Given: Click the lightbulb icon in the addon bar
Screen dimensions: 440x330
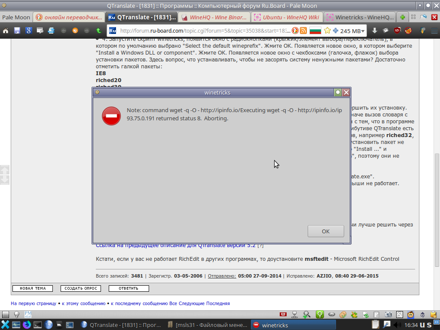Looking at the screenshot, I should pos(17,315).
